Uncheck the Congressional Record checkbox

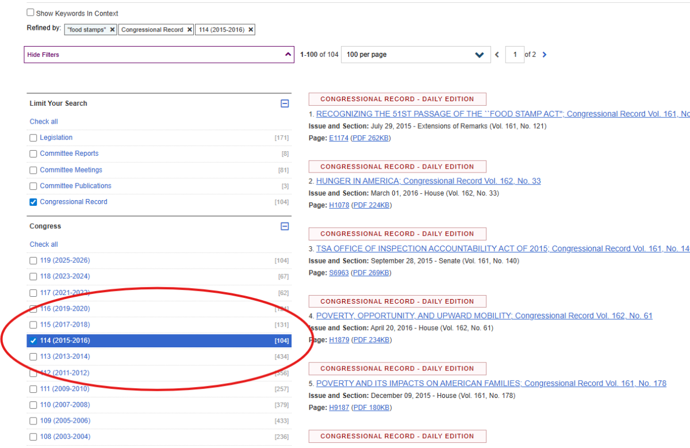point(33,202)
